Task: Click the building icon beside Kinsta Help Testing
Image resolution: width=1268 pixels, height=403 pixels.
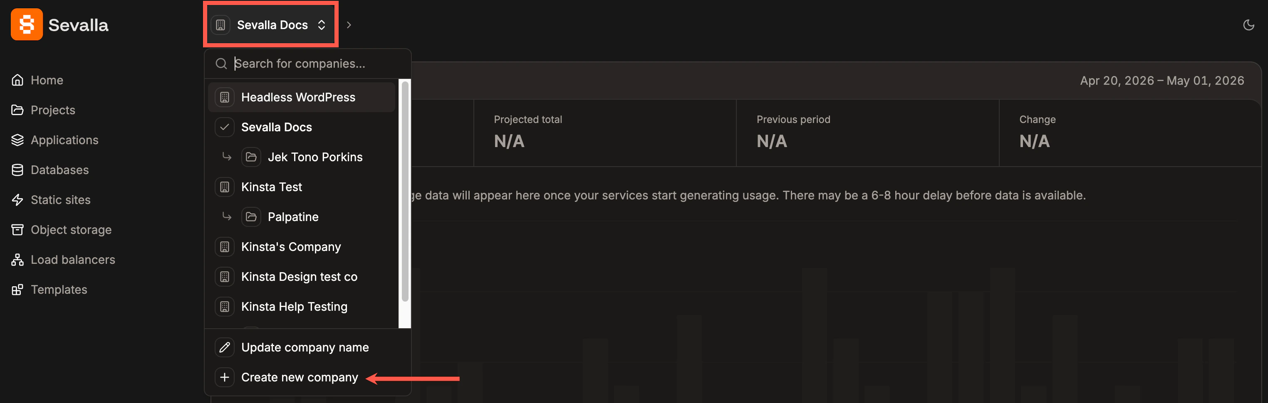Action: pyautogui.click(x=225, y=307)
